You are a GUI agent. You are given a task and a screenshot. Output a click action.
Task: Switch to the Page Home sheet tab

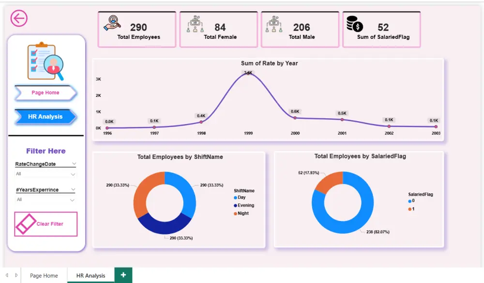coord(44,275)
